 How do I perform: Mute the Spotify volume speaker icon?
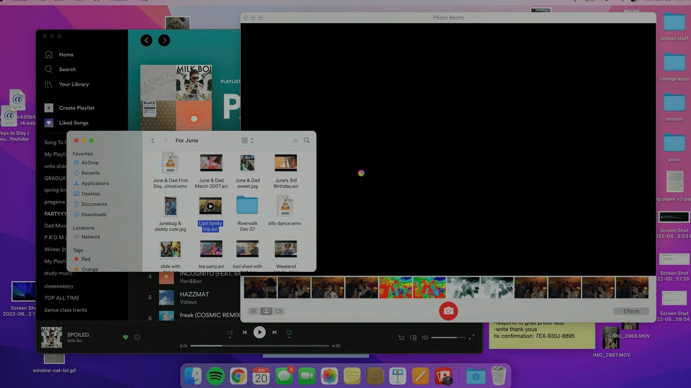coord(425,338)
